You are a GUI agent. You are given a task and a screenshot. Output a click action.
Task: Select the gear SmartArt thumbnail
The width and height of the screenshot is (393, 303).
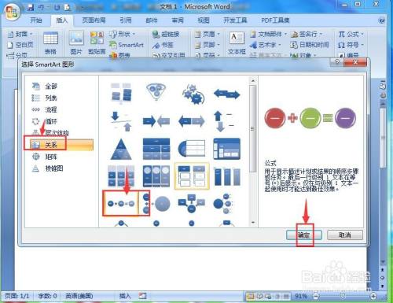[193, 94]
